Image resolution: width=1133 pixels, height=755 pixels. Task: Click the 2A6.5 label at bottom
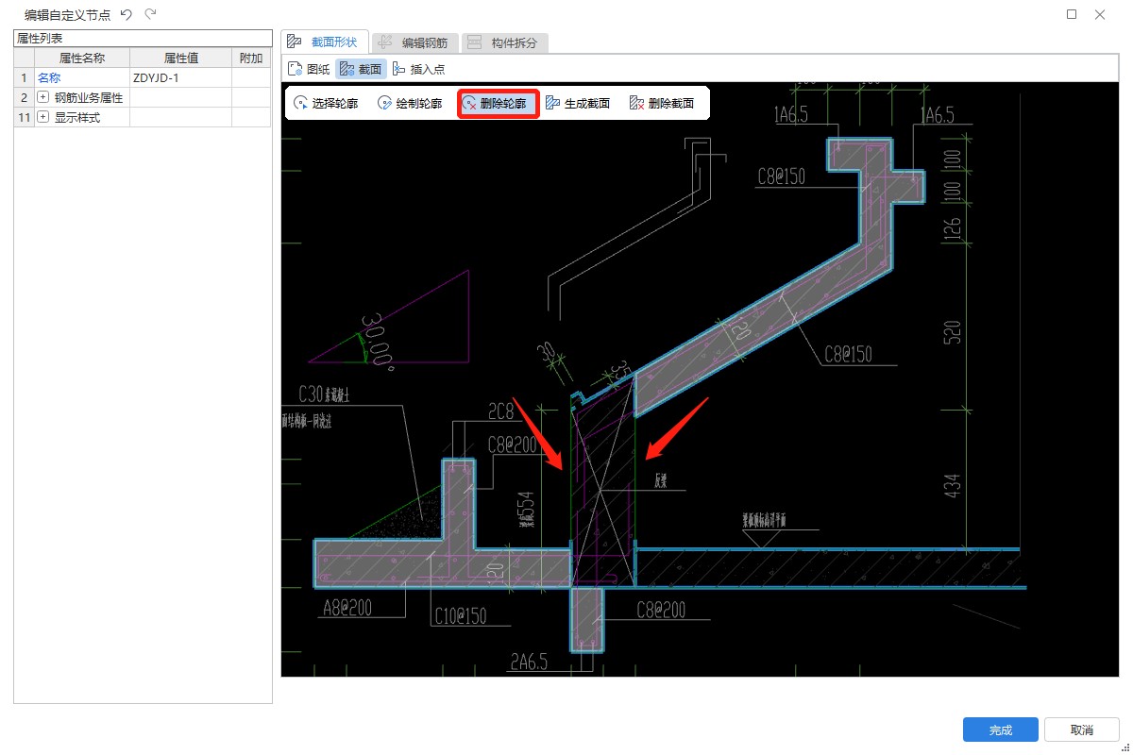(x=529, y=663)
